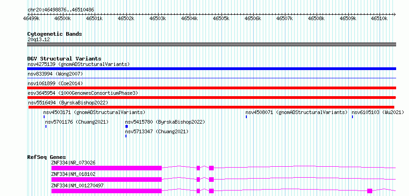Open the nsv833994 (Wong2007) label
The image size is (409, 196).
coord(55,74)
